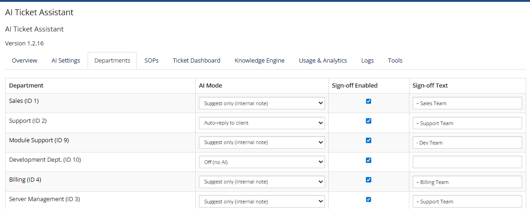Viewport: 530px width, 209px height.
Task: Open the Knowledge Engine tab
Action: pos(260,61)
